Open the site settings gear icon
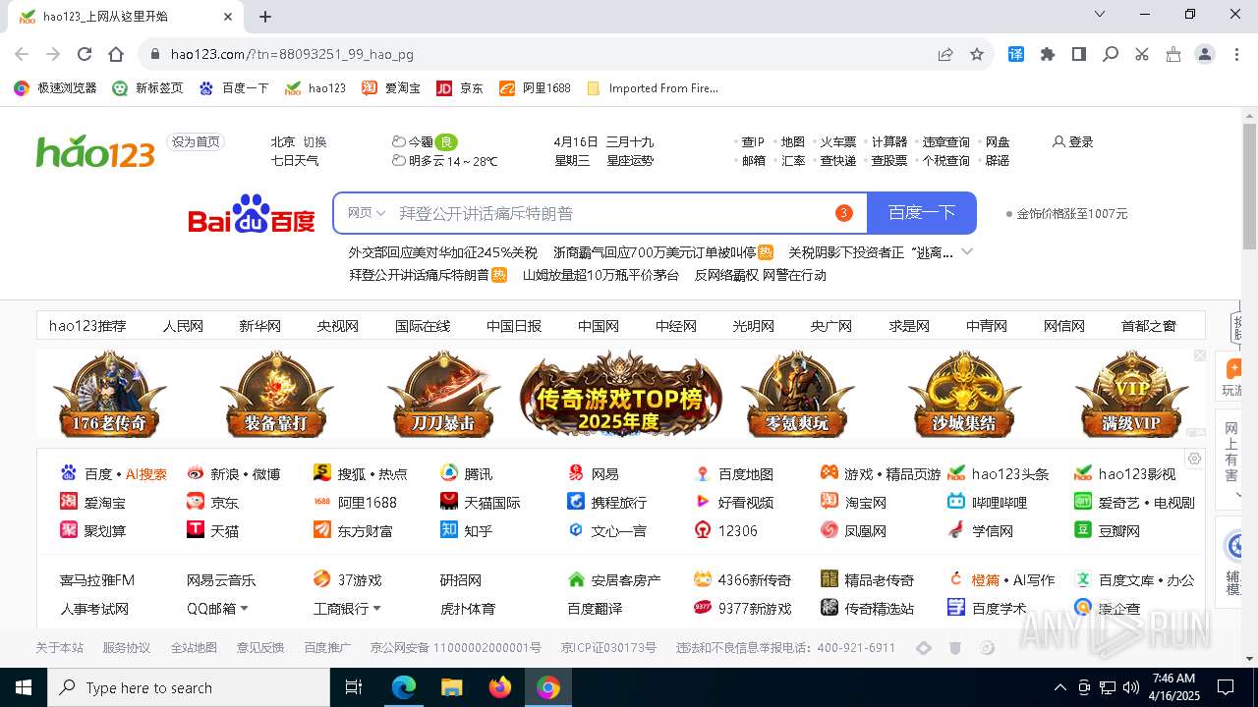The width and height of the screenshot is (1258, 707). (1194, 459)
